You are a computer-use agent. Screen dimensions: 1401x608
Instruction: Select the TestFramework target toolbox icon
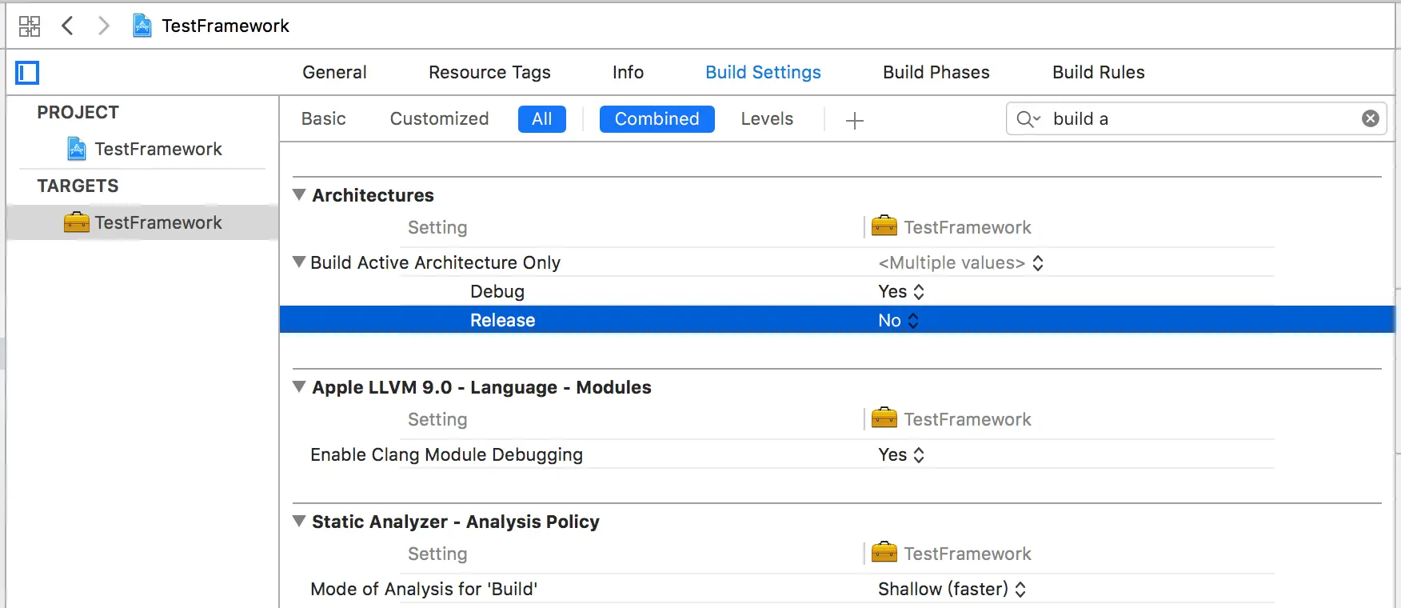click(77, 222)
